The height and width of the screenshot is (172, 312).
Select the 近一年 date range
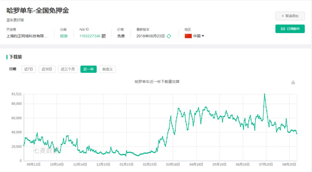(88, 69)
